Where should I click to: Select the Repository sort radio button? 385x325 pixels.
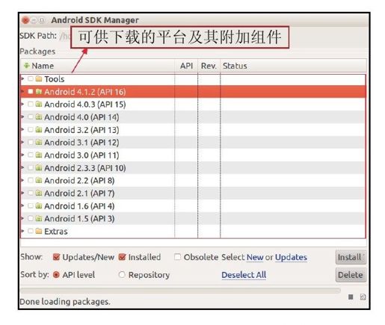click(x=122, y=275)
